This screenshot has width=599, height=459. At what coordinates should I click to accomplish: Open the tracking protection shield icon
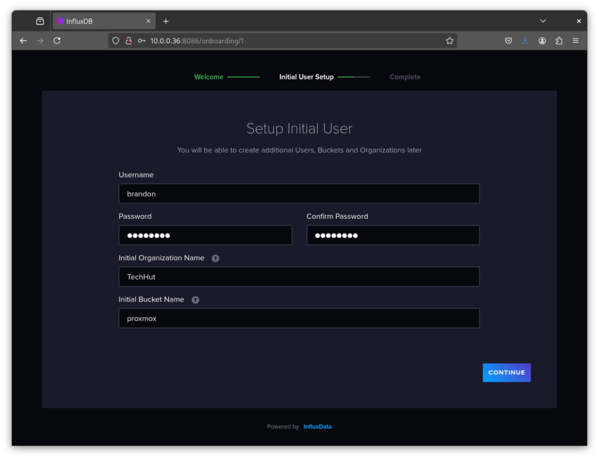click(115, 41)
